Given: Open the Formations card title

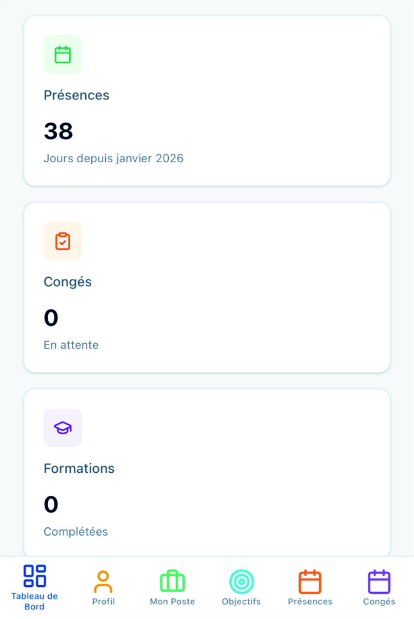Looking at the screenshot, I should point(79,469).
